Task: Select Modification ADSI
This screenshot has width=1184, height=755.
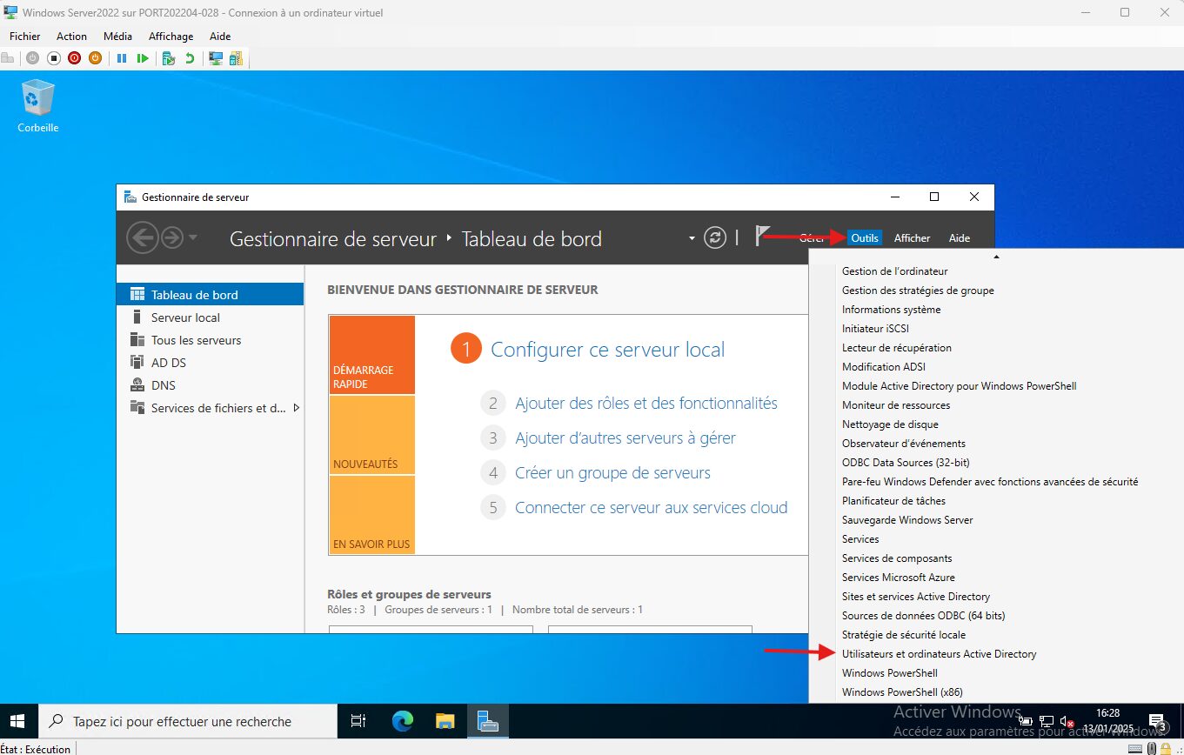Action: (x=883, y=367)
